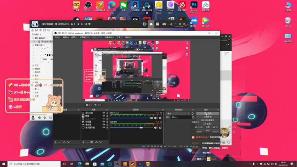The image size is (297, 167).
Task: Open File Explorer from the taskbar
Action: [87, 164]
